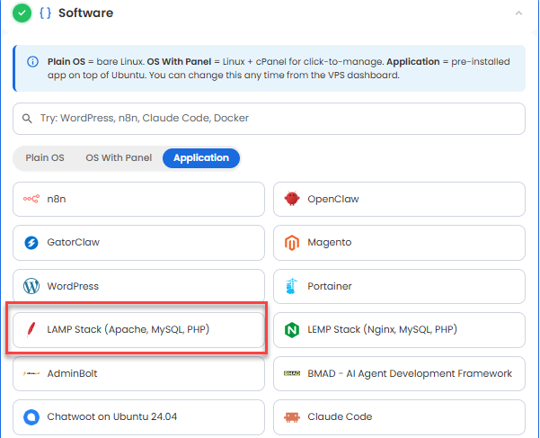Select the Application tab
The width and height of the screenshot is (540, 438).
pyautogui.click(x=201, y=158)
